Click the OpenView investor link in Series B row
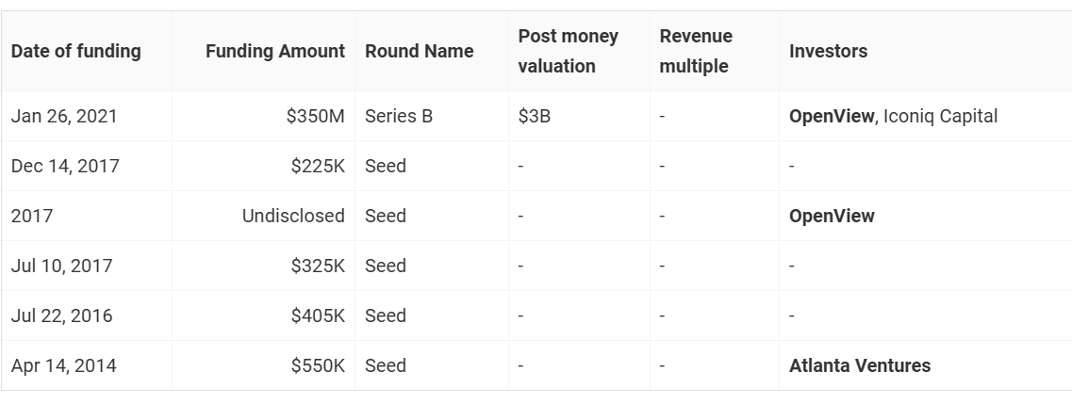 (832, 116)
